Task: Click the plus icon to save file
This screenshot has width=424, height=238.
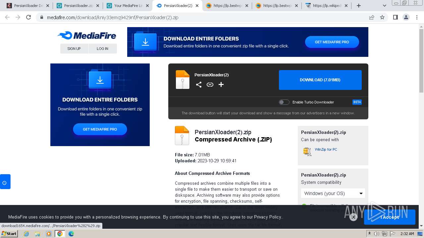Action: tap(221, 85)
